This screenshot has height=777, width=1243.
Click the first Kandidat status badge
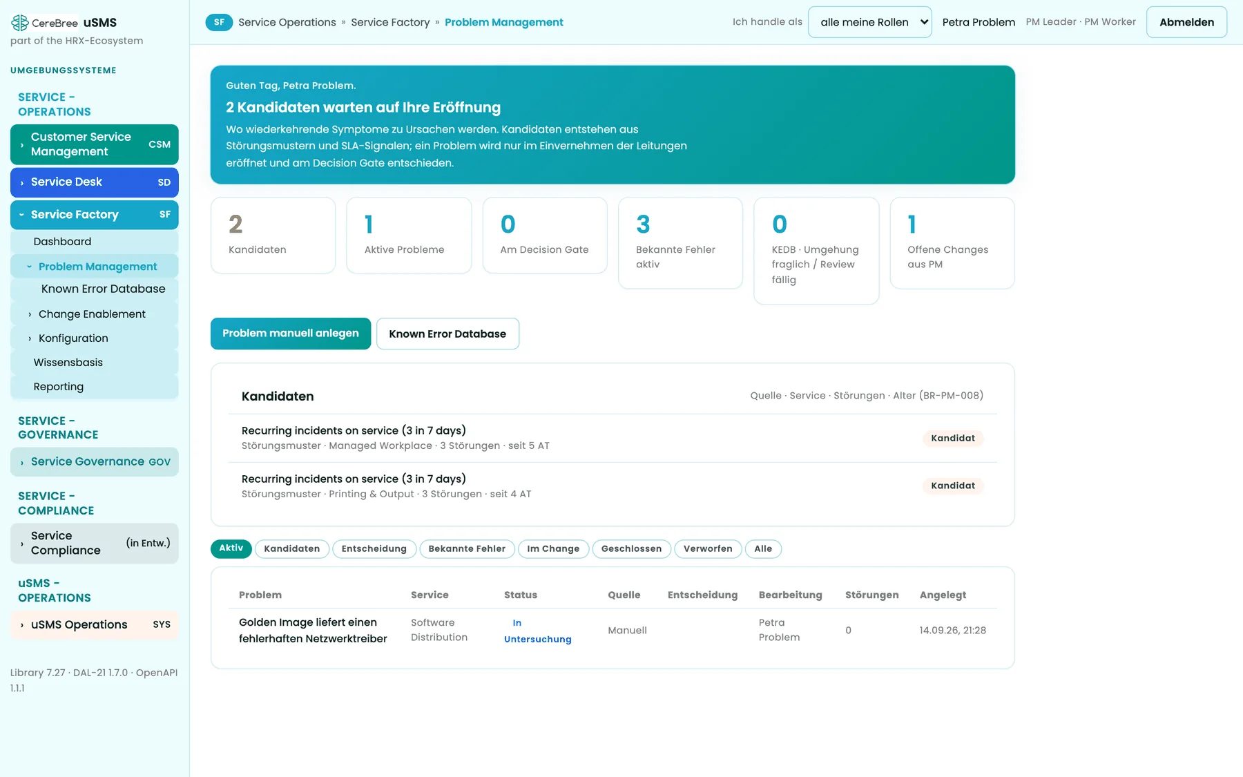(x=953, y=438)
